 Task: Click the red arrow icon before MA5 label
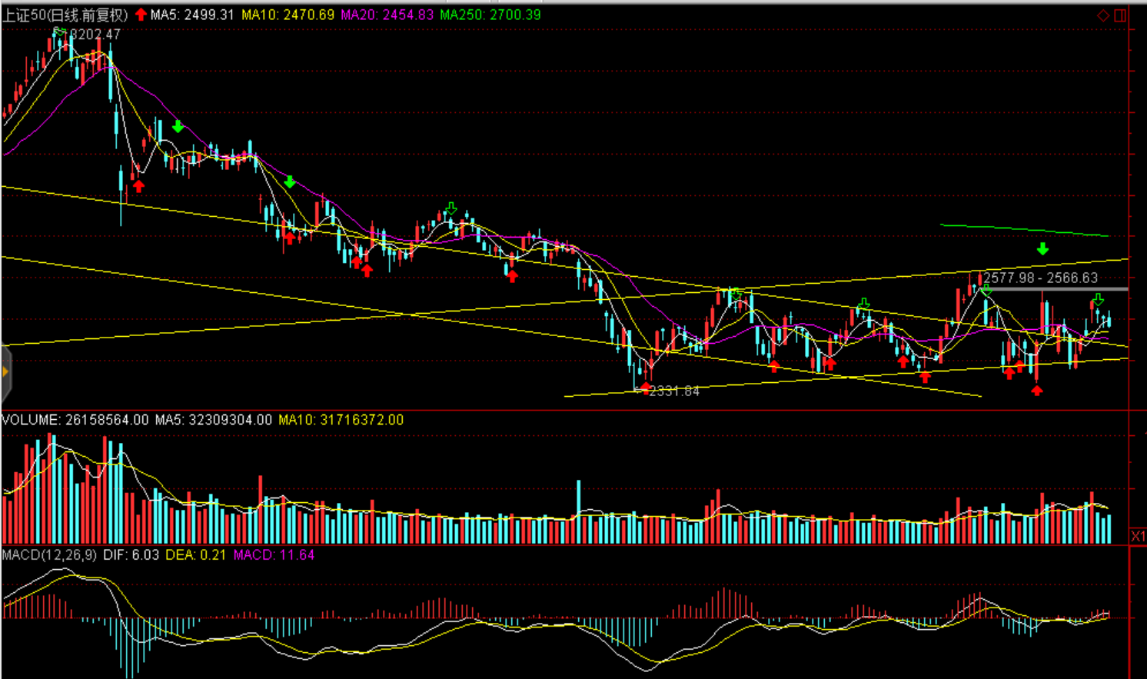(141, 15)
